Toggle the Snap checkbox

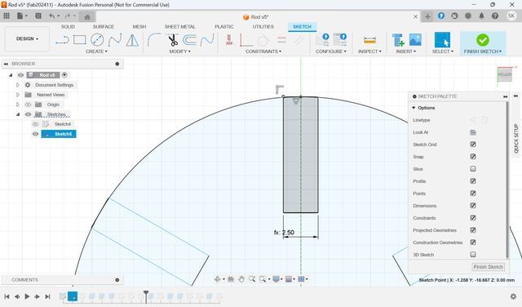coord(473,157)
